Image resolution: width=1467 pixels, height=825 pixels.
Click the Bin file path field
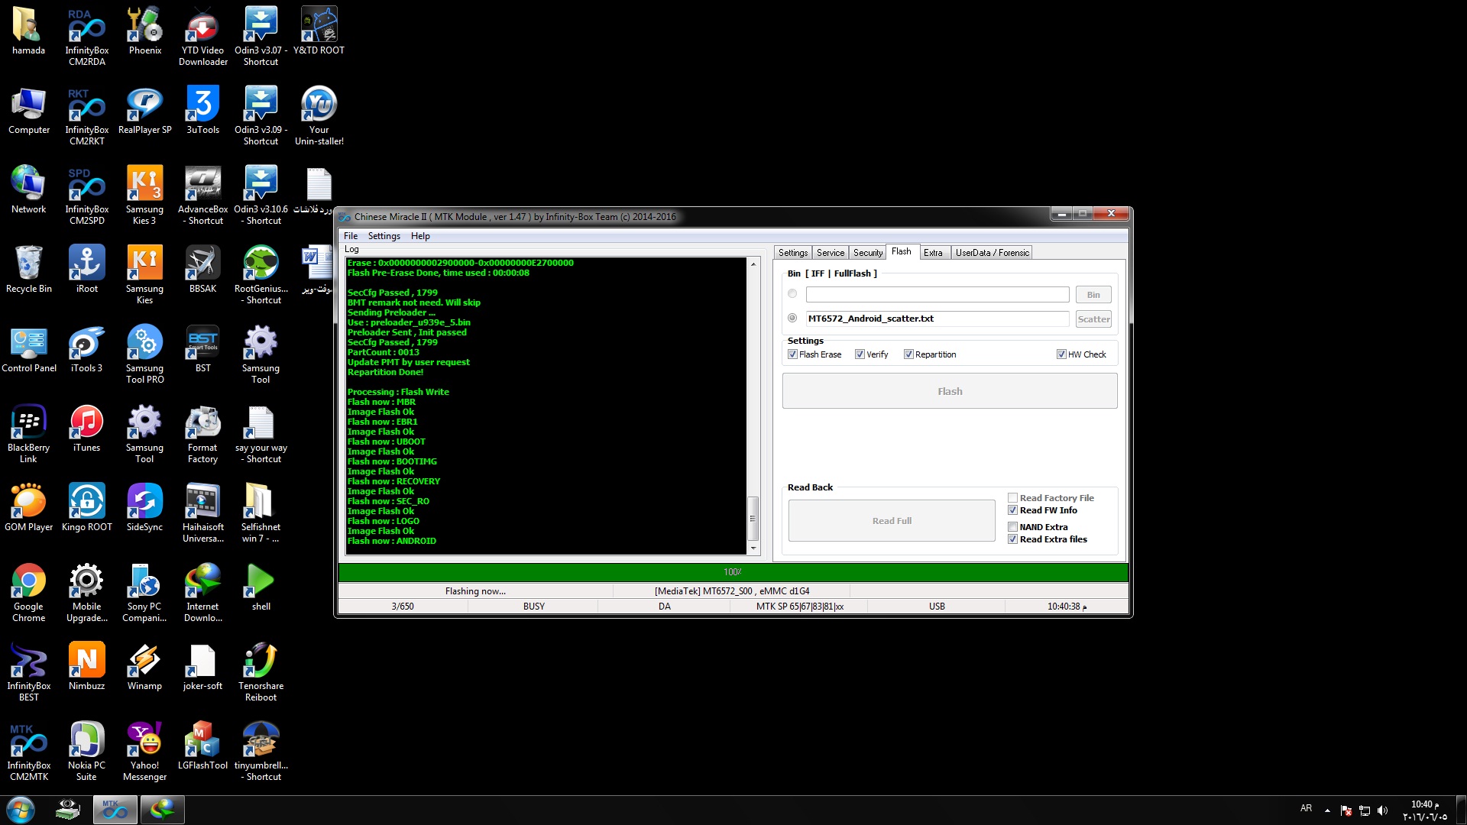coord(938,295)
